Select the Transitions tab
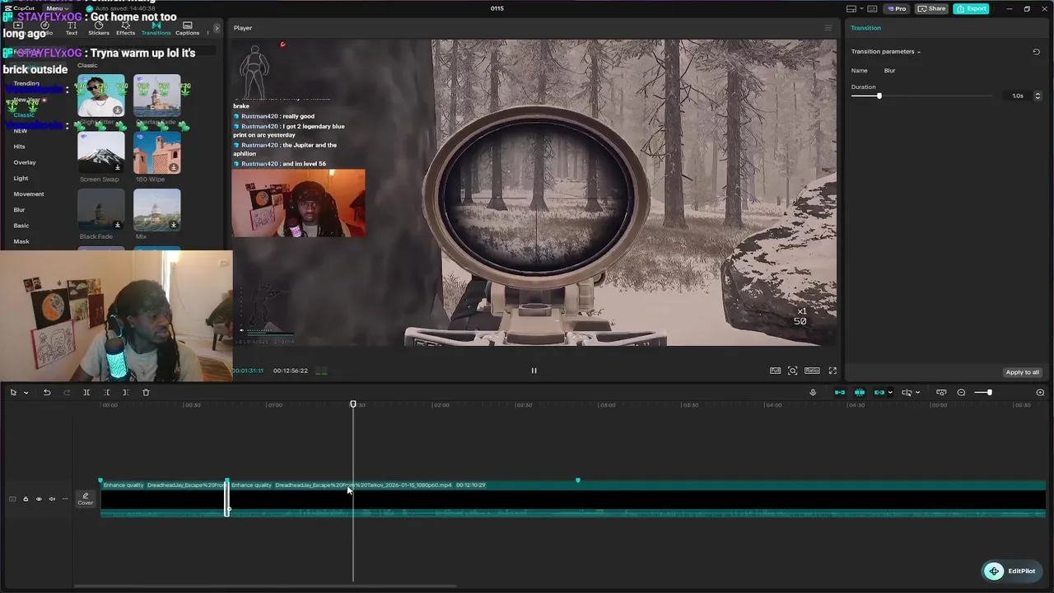The height and width of the screenshot is (593, 1054). [156, 29]
